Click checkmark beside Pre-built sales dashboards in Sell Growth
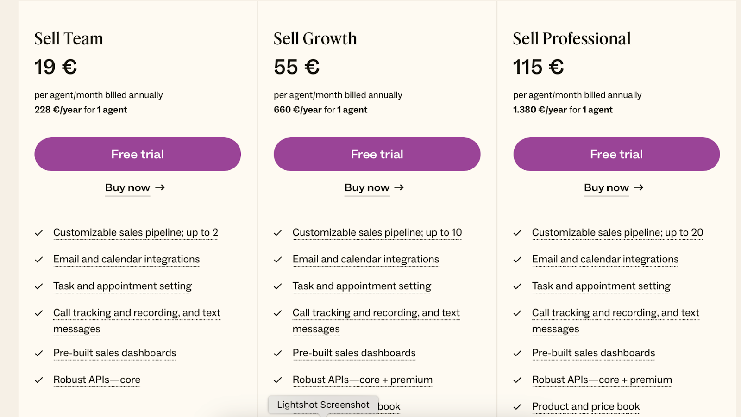The image size is (741, 417). tap(279, 353)
